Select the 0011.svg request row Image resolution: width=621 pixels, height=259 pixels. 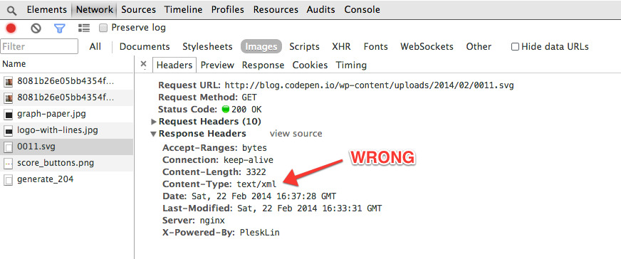(66, 147)
